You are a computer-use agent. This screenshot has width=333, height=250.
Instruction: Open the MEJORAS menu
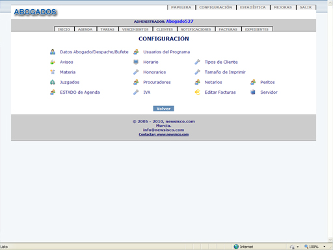283,7
